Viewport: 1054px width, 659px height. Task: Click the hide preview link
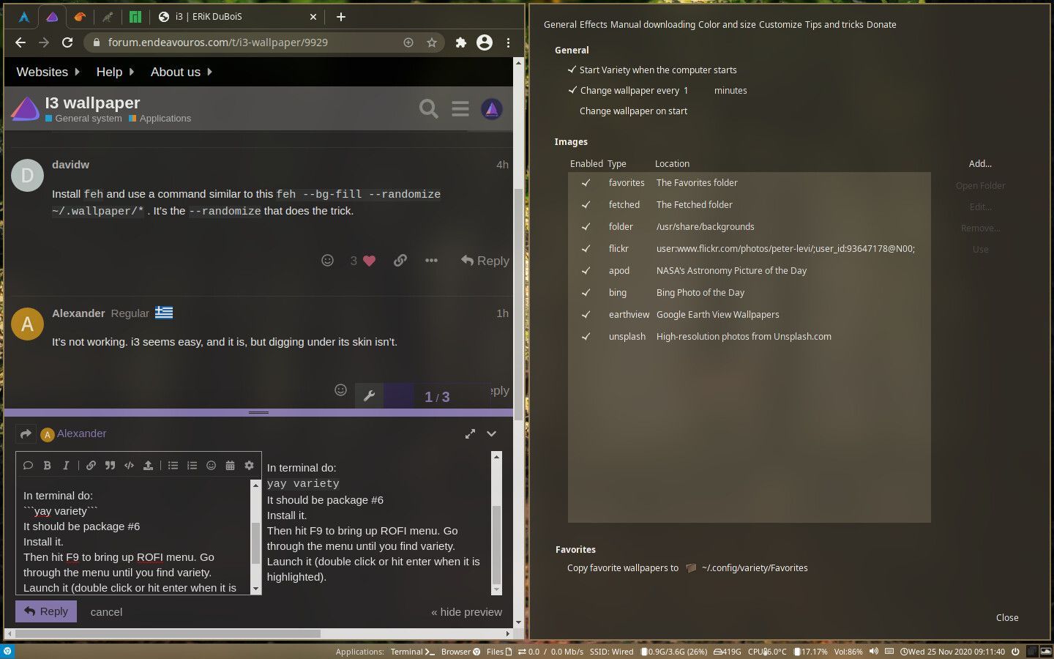click(x=466, y=612)
